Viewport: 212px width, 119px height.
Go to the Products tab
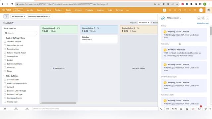89,10
